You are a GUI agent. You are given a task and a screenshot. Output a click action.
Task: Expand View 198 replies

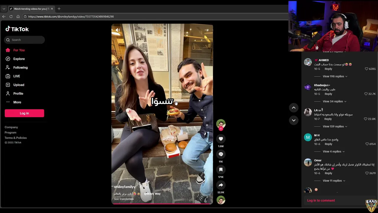point(335,76)
